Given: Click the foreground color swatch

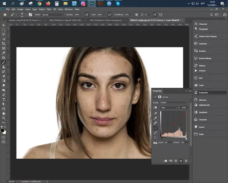Looking at the screenshot, I should coord(2,130).
